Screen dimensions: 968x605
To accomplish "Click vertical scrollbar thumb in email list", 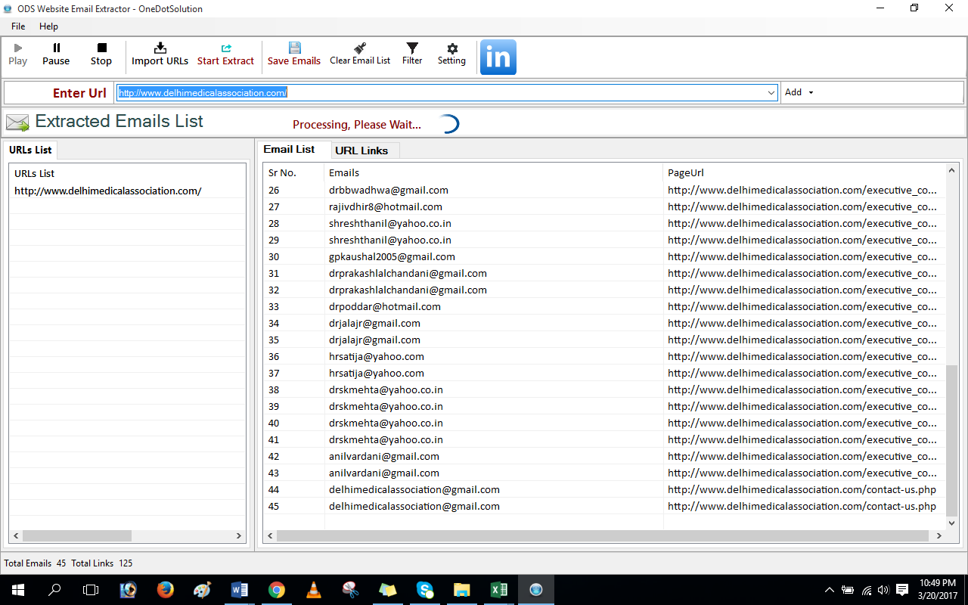I will [x=951, y=439].
